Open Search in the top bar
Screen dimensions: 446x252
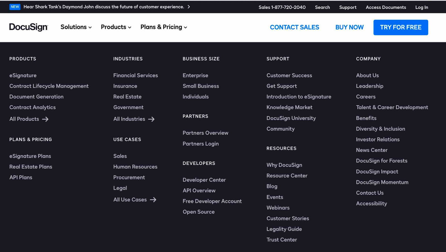(322, 7)
